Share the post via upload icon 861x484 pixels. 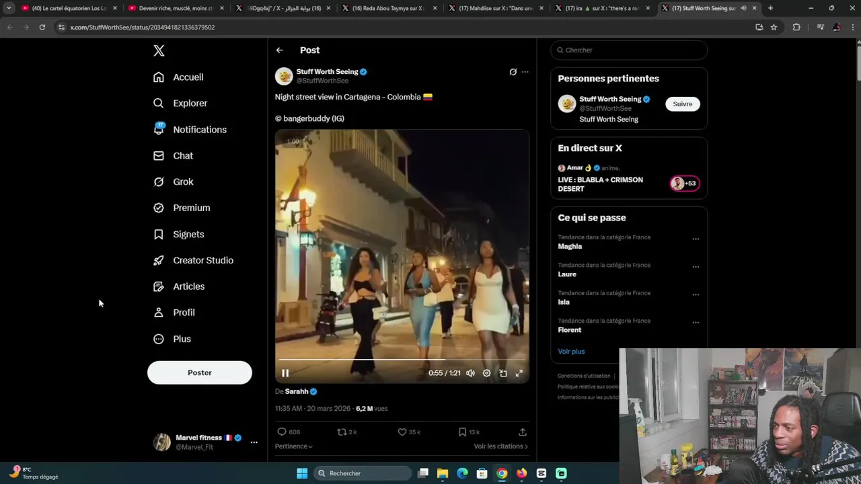pos(523,432)
